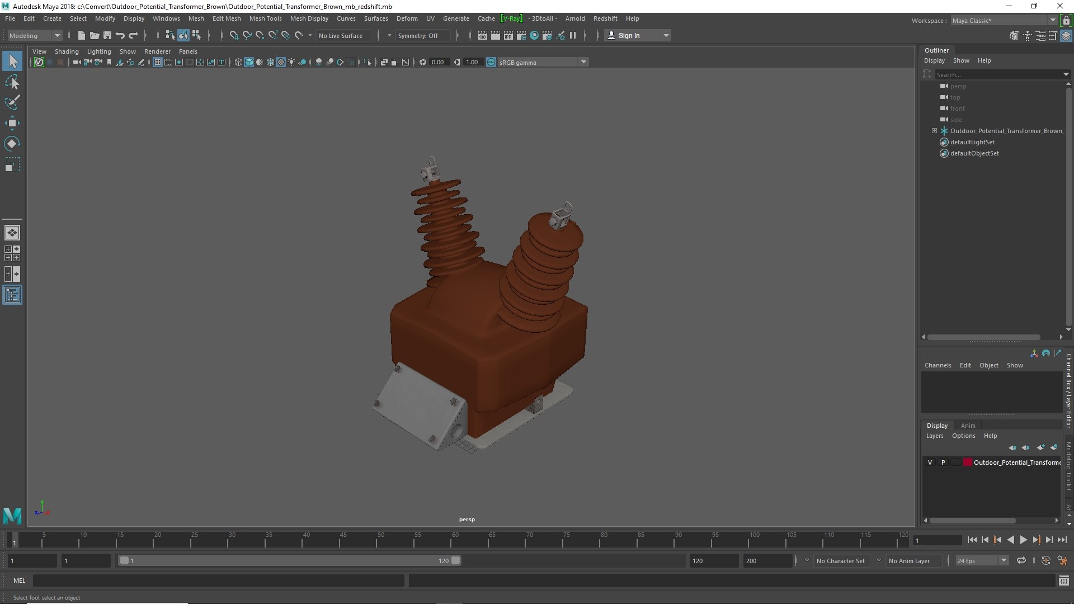This screenshot has height=604, width=1074.
Task: Open the 24 fps dropdown
Action: (982, 560)
